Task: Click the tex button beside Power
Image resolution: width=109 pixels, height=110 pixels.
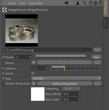Action: point(97,57)
